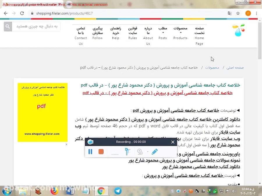Click the annotation marker tool icon

(x=127, y=151)
